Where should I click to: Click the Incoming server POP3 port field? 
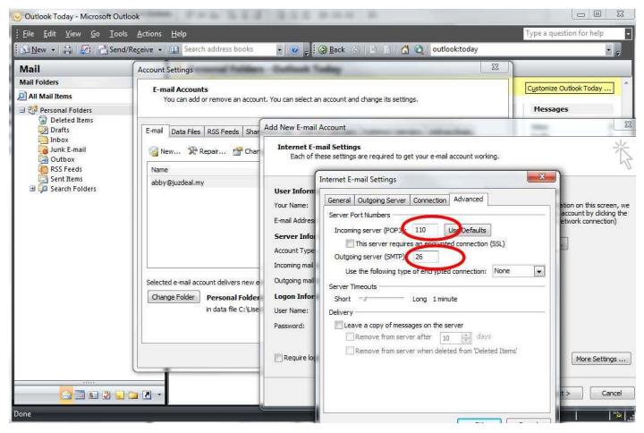[x=426, y=230]
